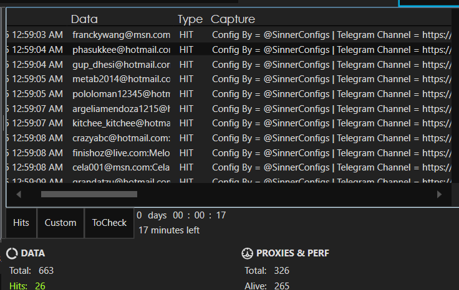
Task: Click the left arrow of the horizontal scrollbar
Action: [x=19, y=194]
